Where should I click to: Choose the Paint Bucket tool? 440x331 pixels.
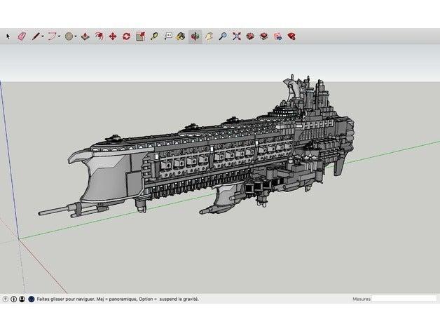click(181, 36)
